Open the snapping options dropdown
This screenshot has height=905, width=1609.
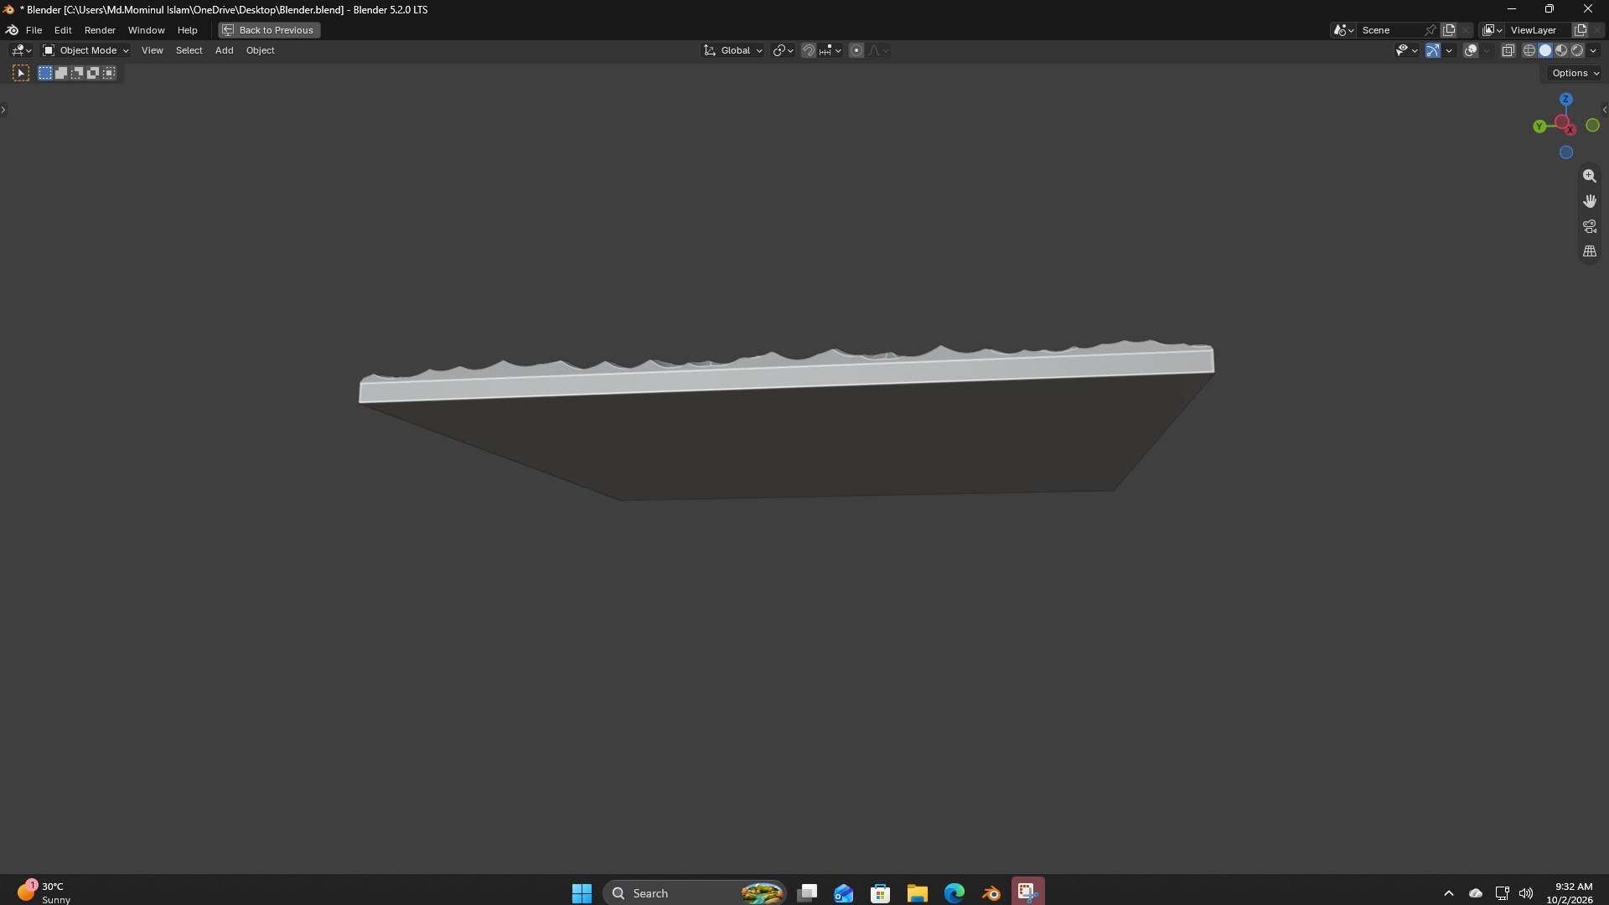tap(830, 50)
